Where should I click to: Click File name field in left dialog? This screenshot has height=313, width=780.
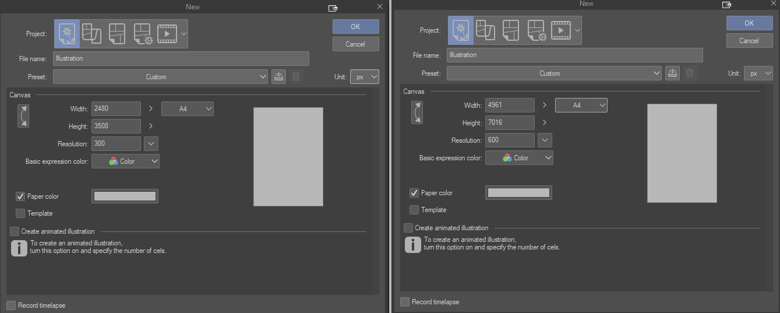[x=181, y=58]
